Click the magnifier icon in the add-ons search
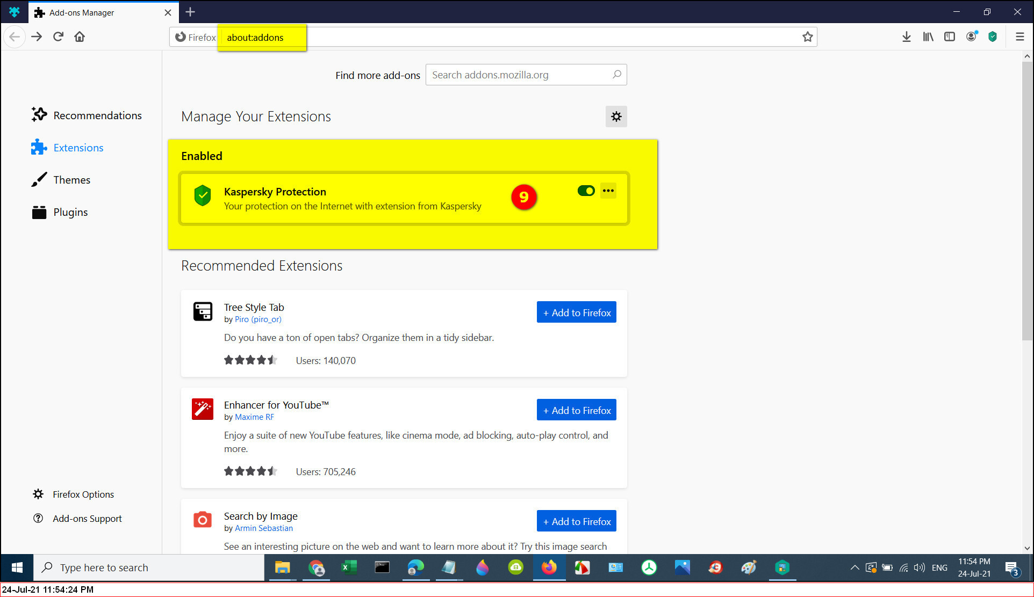The width and height of the screenshot is (1034, 597). tap(616, 75)
